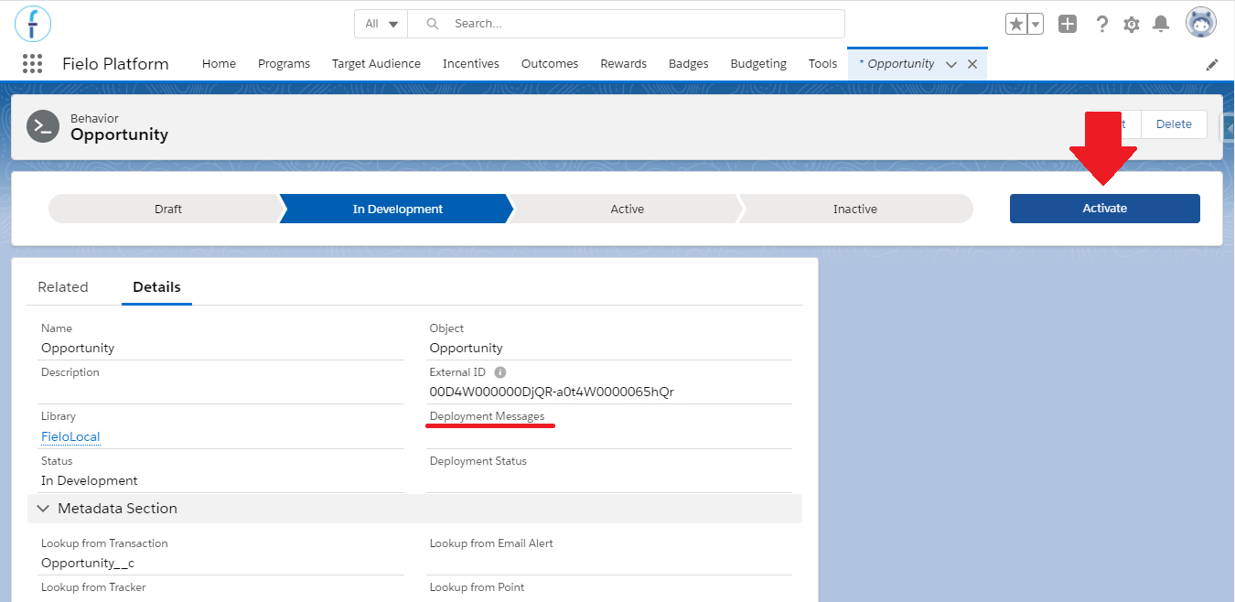Click the Activate button

1105,209
